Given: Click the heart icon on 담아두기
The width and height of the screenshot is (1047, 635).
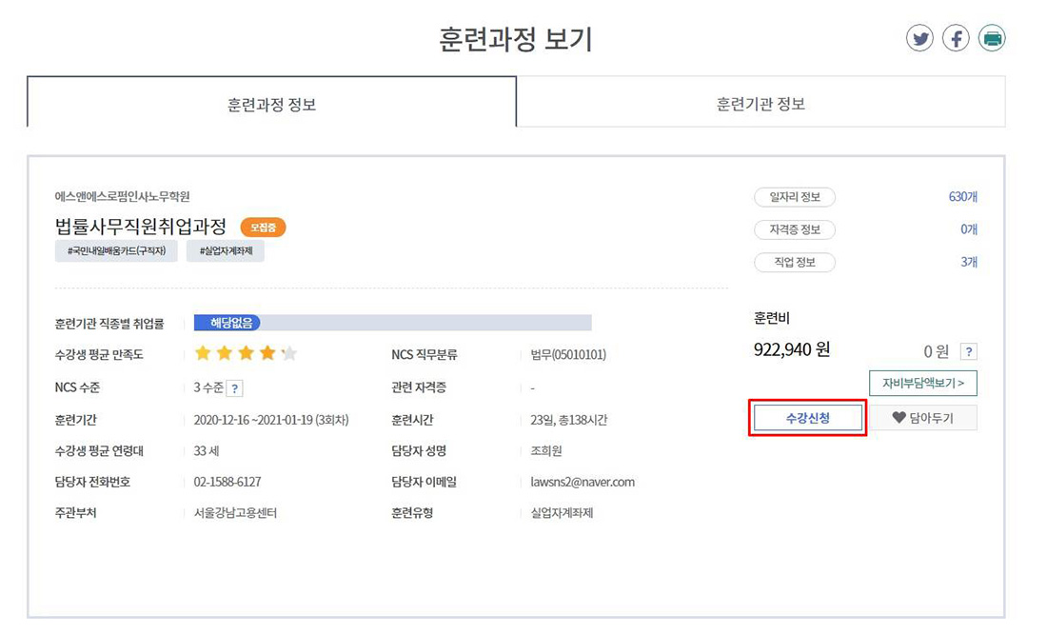Looking at the screenshot, I should 899,418.
